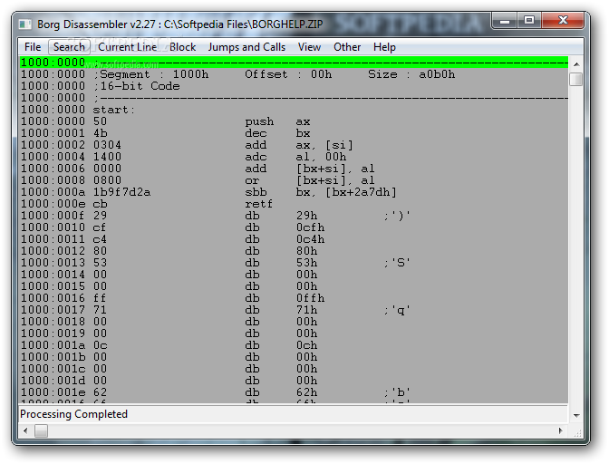Select the 'db 53h' line

(294, 263)
